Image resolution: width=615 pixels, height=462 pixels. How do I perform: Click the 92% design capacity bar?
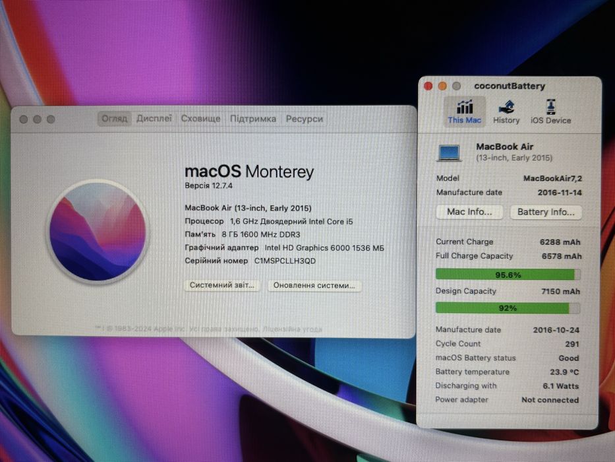pyautogui.click(x=508, y=308)
